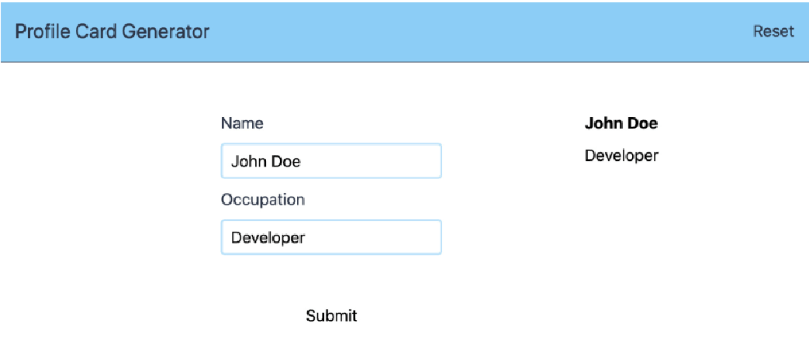This screenshot has height=341, width=809.
Task: Click the empty blue header bar area
Action: [x=480, y=32]
